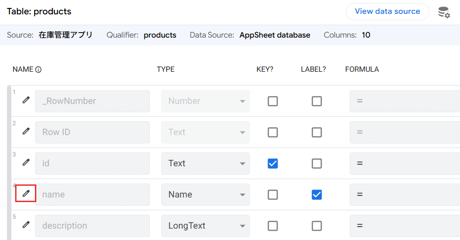Click the NAME header info icon
Viewport: 460px width, 240px height.
click(39, 70)
